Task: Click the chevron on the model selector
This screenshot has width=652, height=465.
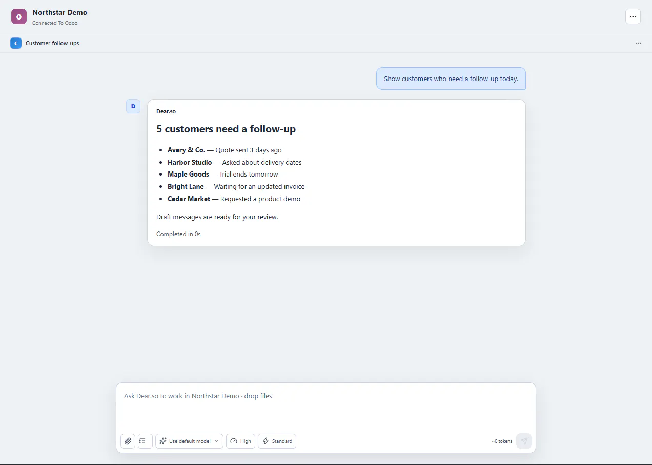Action: pos(217,441)
